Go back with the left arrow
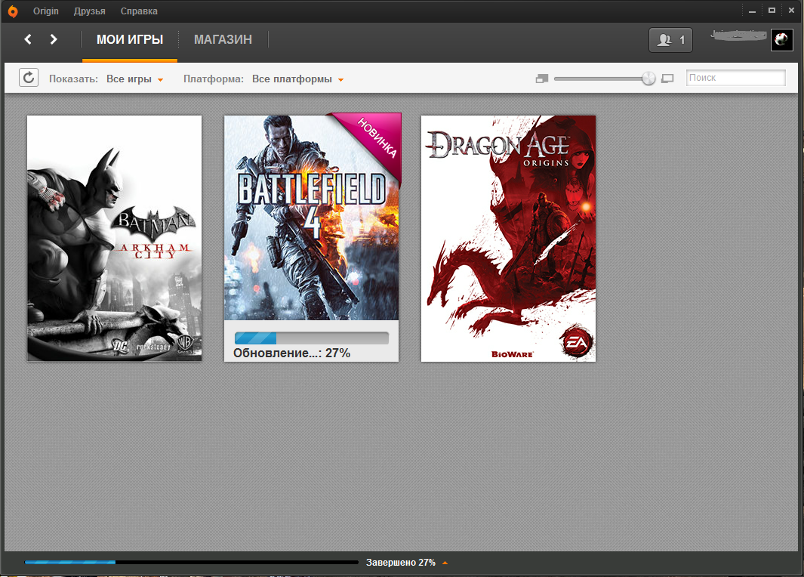The height and width of the screenshot is (577, 804). (28, 39)
